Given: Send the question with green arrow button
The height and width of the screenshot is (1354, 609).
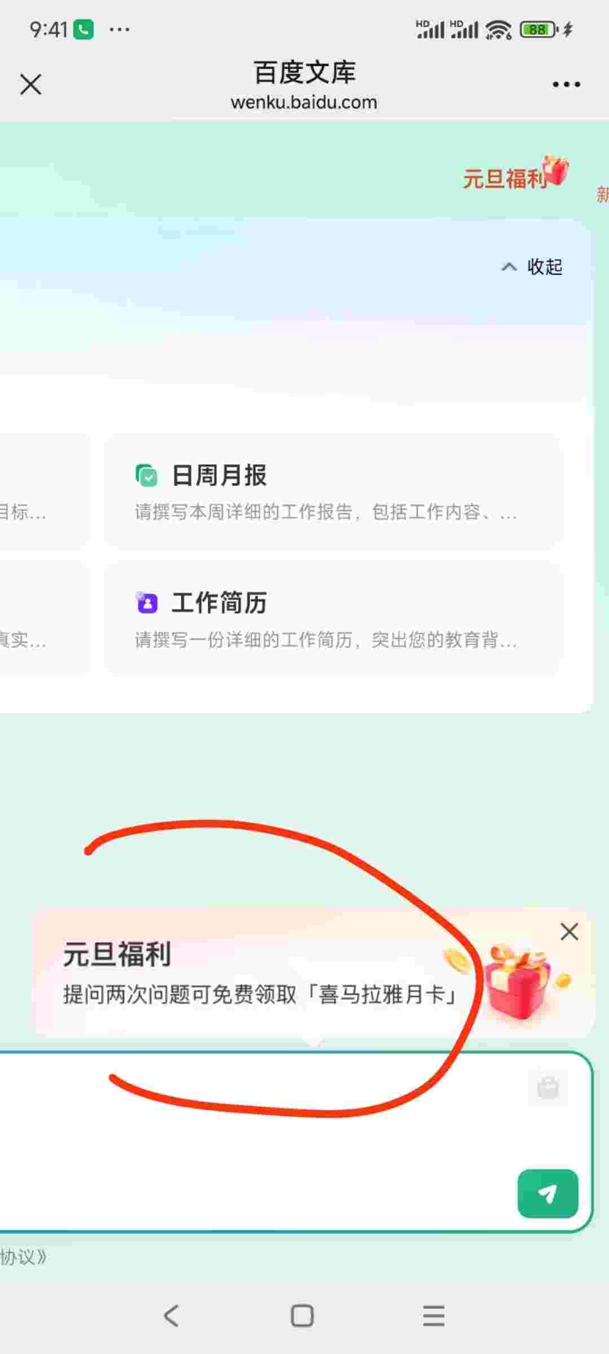Looking at the screenshot, I should (x=548, y=1193).
